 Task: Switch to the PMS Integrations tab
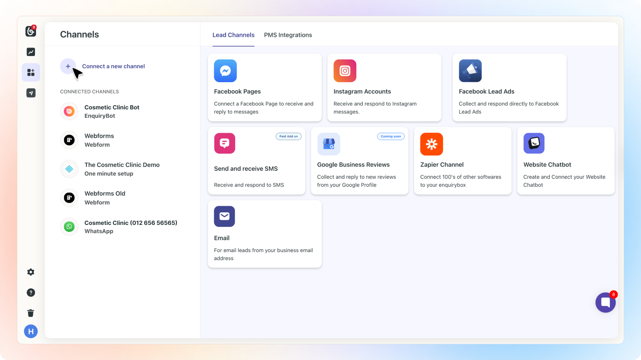point(288,35)
